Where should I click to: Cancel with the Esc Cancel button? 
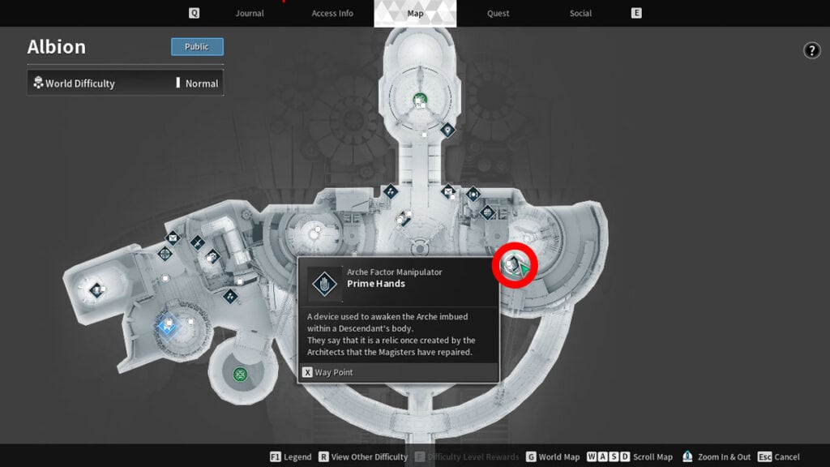pyautogui.click(x=779, y=457)
